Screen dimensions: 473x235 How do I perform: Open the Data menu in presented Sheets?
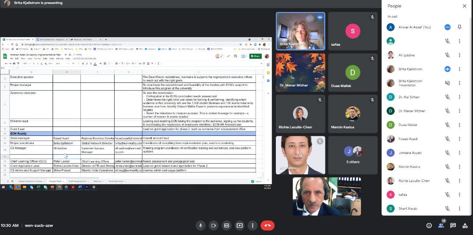pos(45,59)
